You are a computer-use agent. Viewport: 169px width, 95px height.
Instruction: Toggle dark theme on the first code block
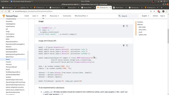(124, 26)
